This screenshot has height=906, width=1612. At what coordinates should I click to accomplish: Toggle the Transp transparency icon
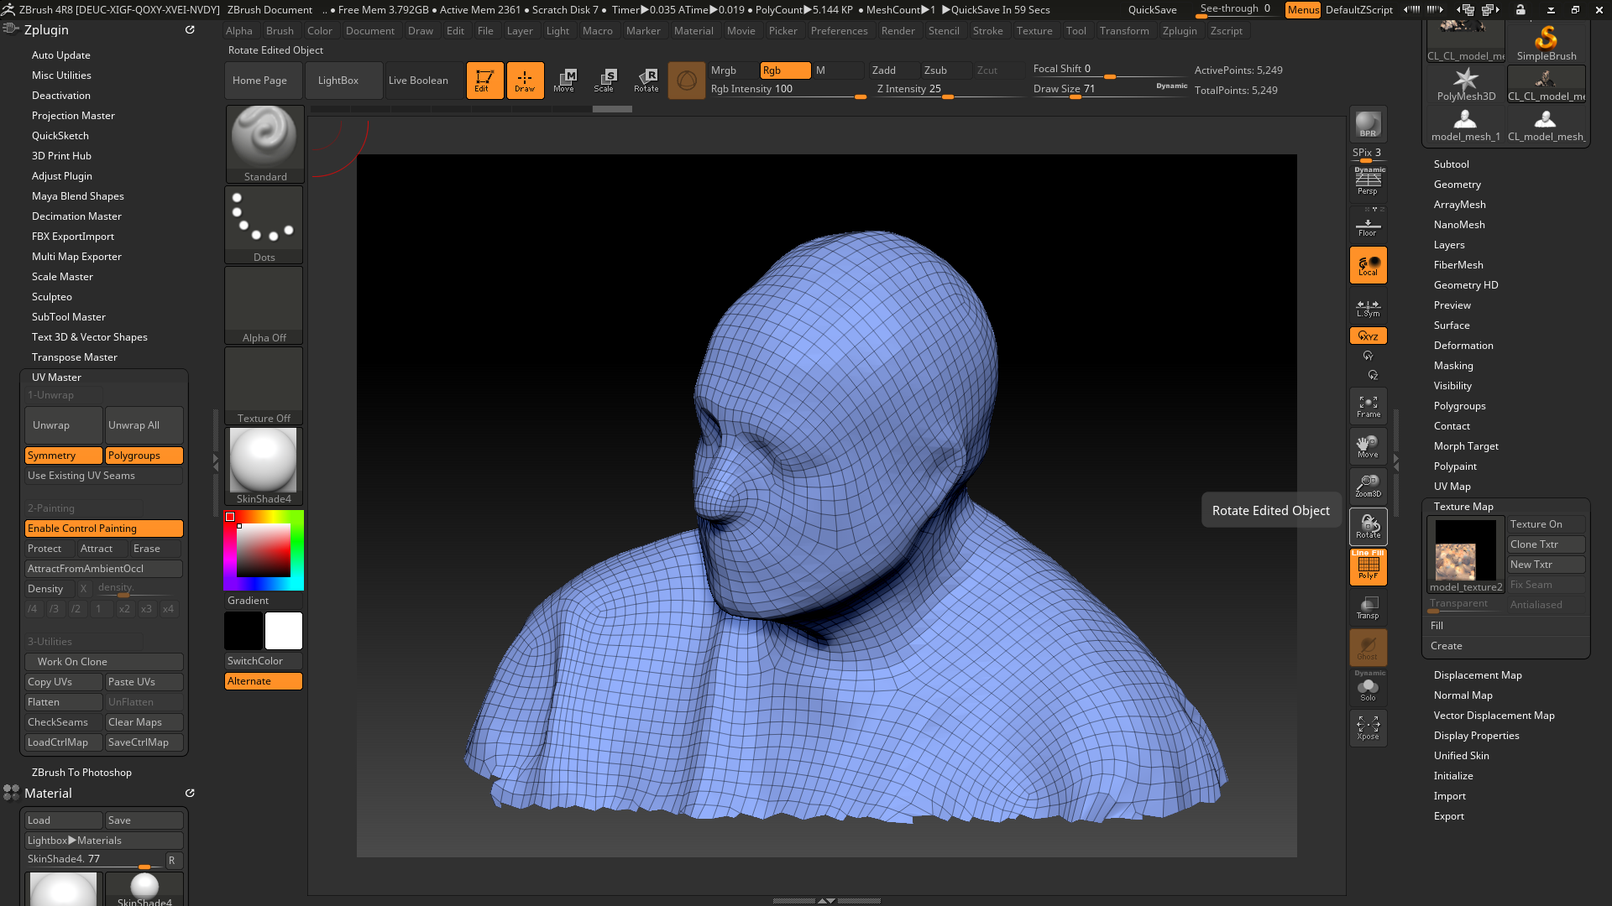click(1368, 607)
